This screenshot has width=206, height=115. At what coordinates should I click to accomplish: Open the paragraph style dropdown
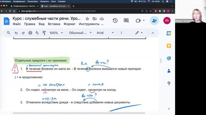click(80, 33)
